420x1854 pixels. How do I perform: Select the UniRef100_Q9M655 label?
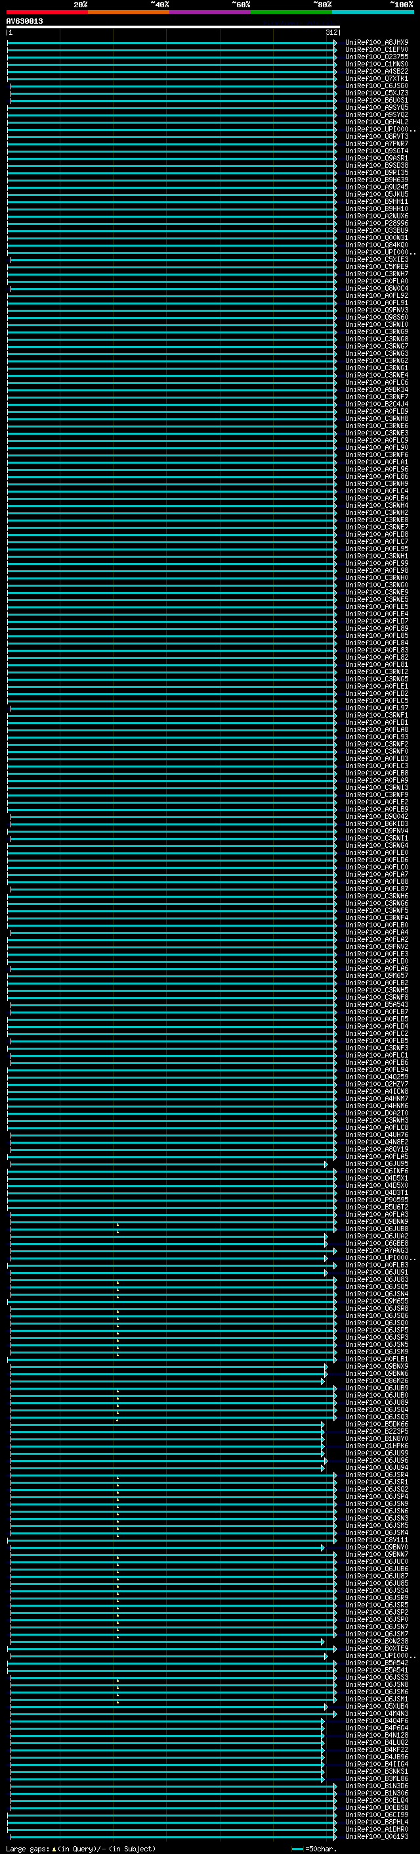[377, 1302]
